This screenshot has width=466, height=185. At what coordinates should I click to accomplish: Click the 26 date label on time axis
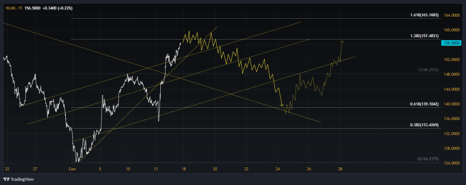pyautogui.click(x=309, y=169)
